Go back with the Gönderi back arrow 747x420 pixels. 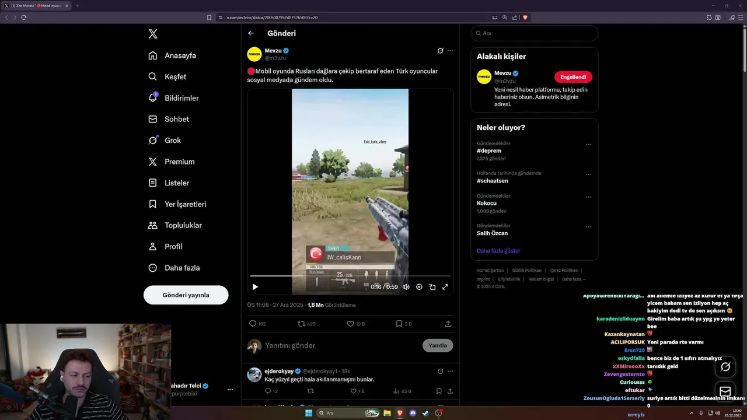(x=251, y=33)
